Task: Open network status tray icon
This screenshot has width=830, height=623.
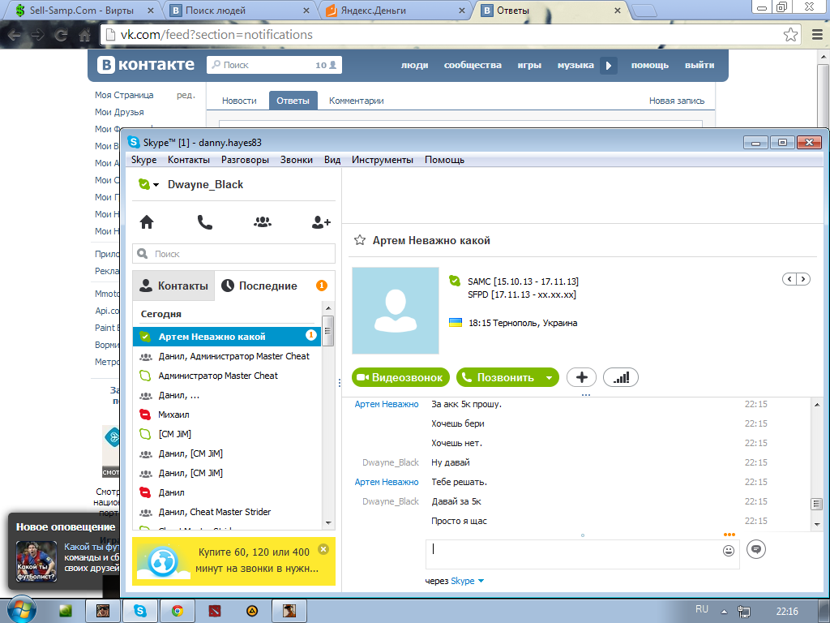Action: 744,612
